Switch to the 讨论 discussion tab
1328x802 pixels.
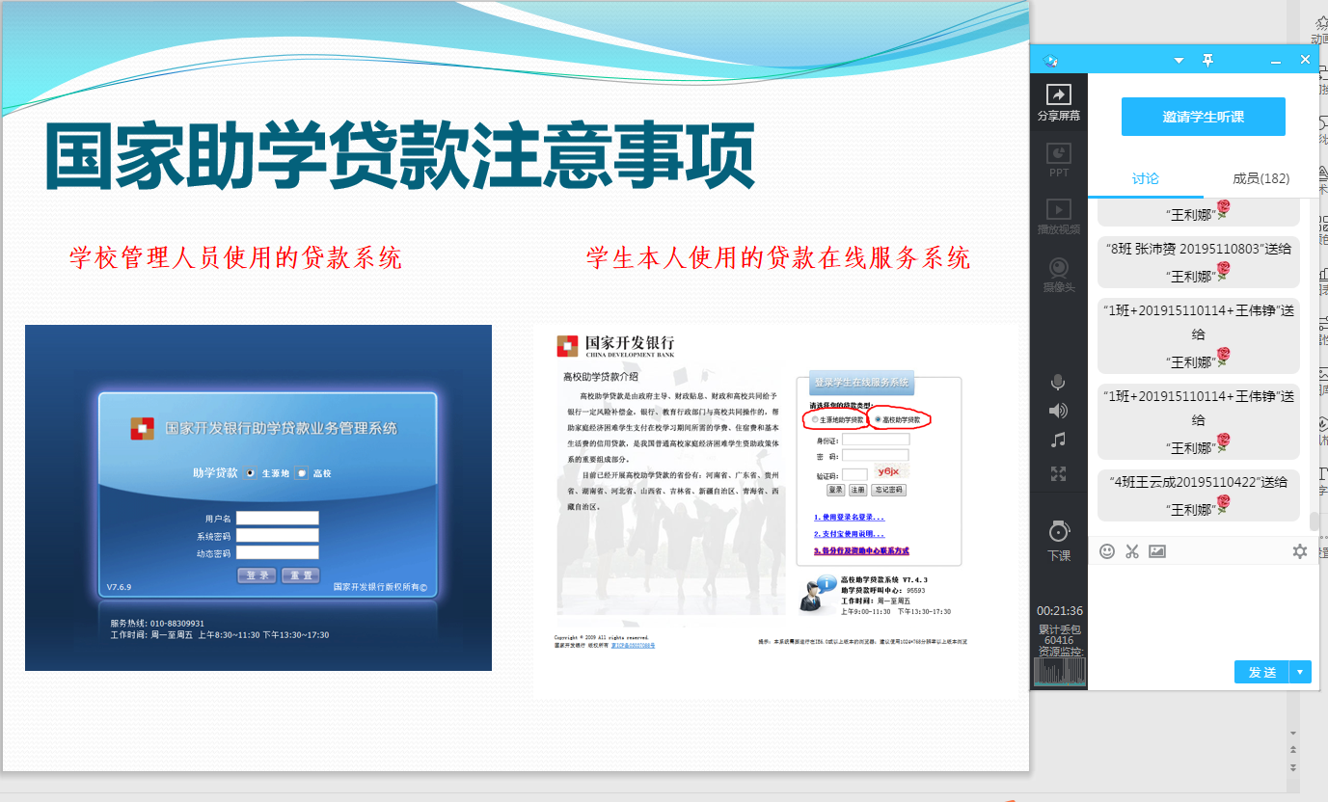(x=1145, y=178)
